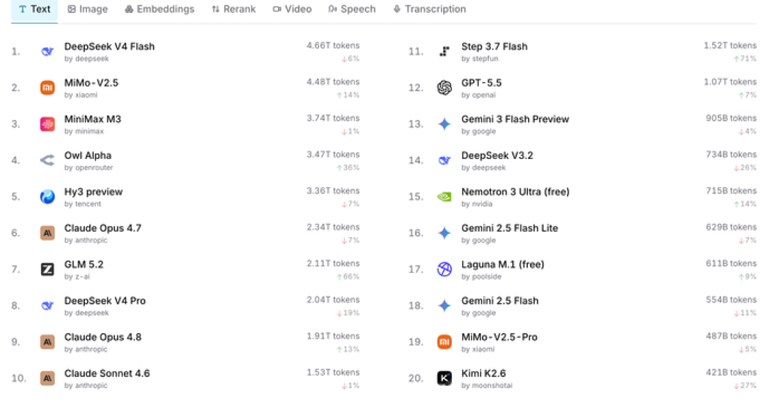Click the 'by openai' author link
769x403 pixels.
click(x=478, y=95)
